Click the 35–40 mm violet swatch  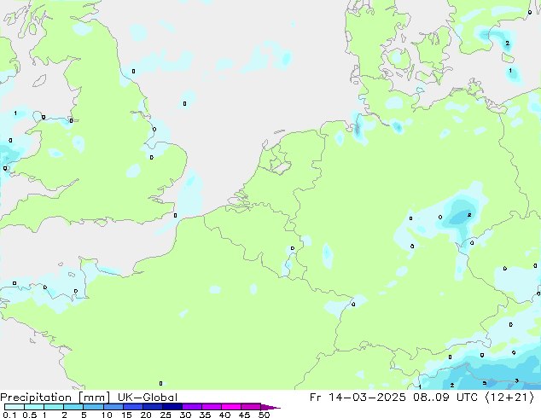click(211, 407)
